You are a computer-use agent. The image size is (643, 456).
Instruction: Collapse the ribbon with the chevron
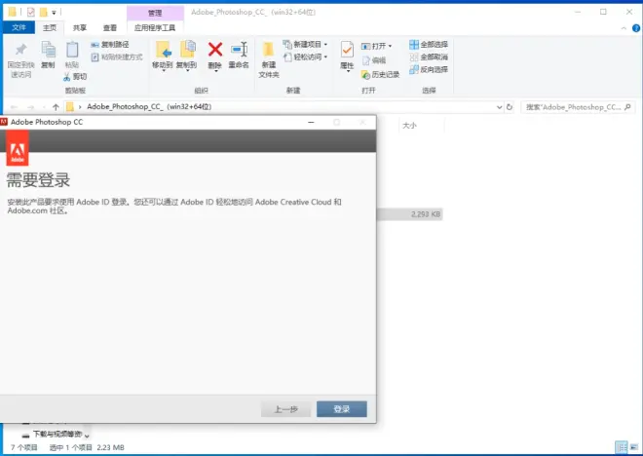pos(624,28)
